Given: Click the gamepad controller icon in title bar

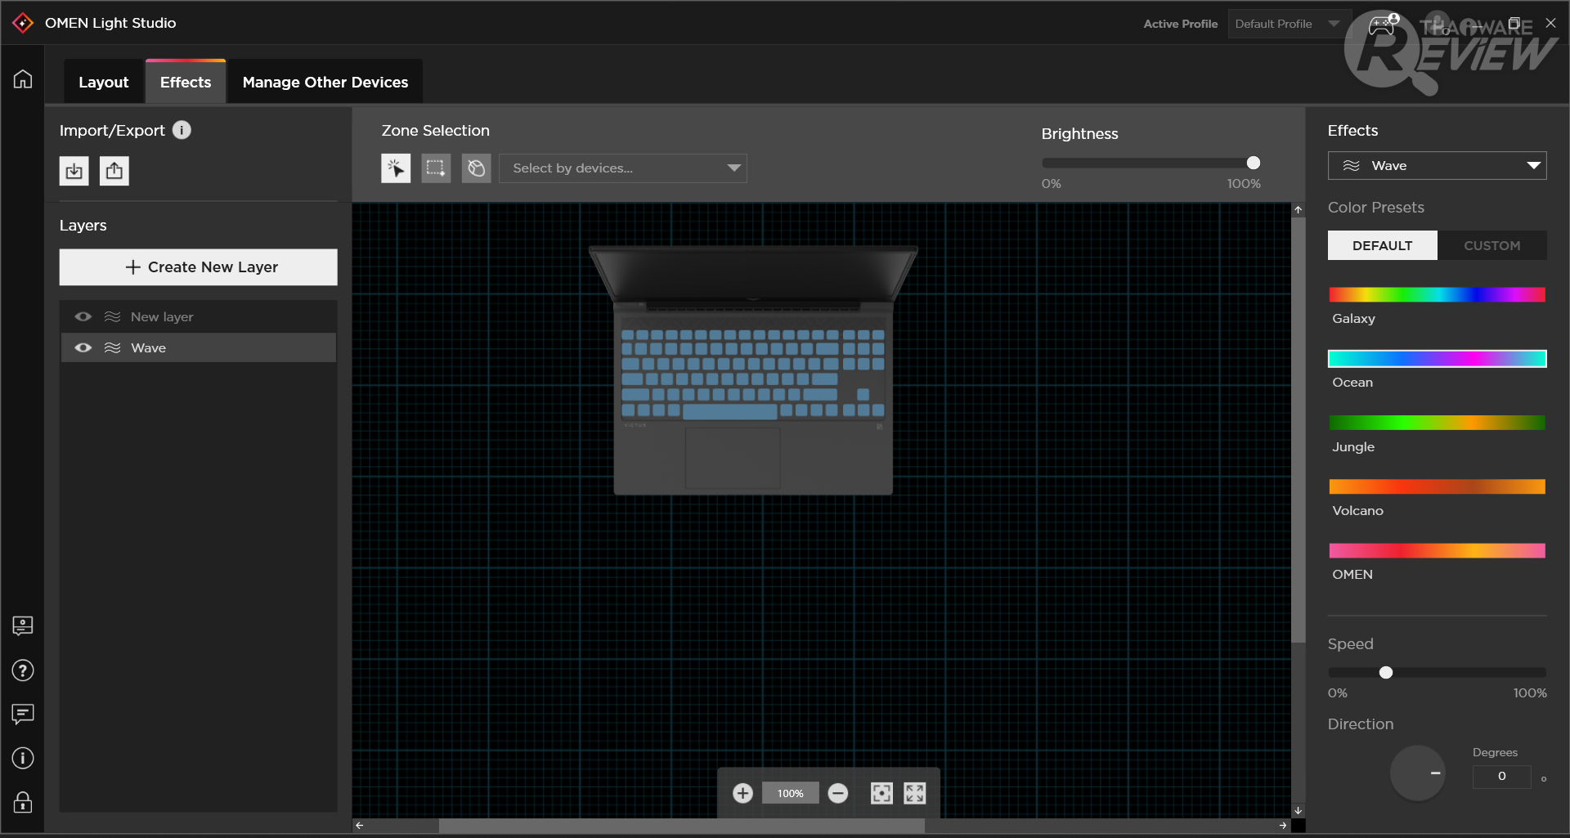Looking at the screenshot, I should [x=1383, y=25].
